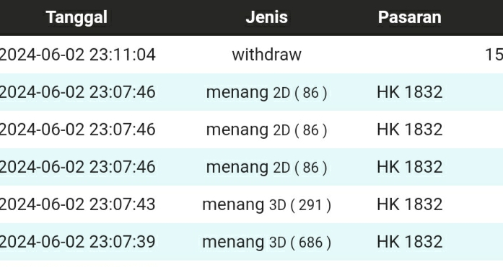Viewport: 503px width, 267px height.
Task: Click first 23:07:46 date cell
Action: tap(77, 92)
